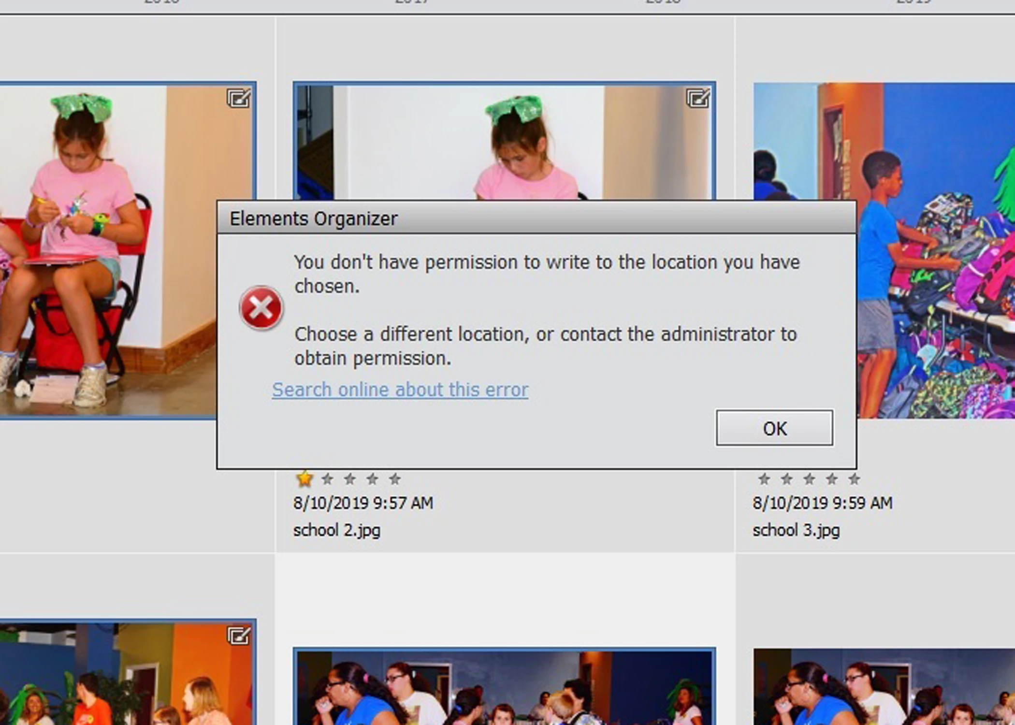Viewport: 1015px width, 725px height.
Task: Rate school 3.jpg four stars
Action: [831, 479]
